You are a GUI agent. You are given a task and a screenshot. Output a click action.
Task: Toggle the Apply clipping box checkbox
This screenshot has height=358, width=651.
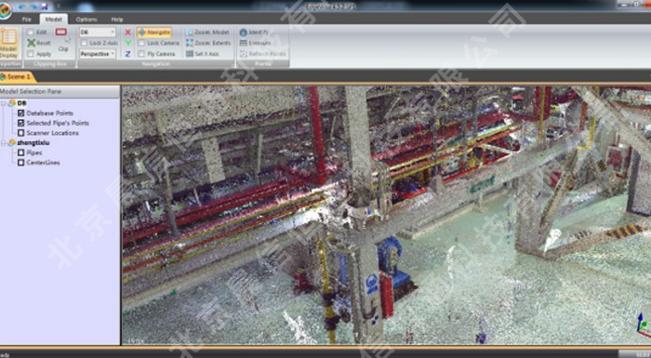tap(31, 54)
